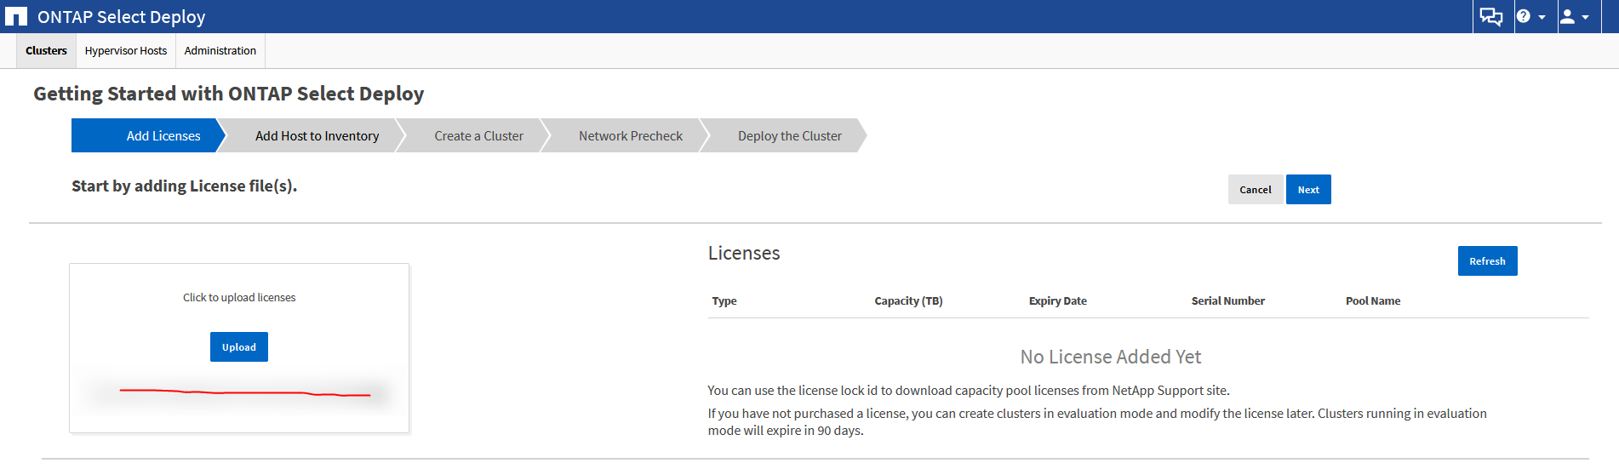
Task: Click Next to continue the wizard
Action: click(1308, 190)
